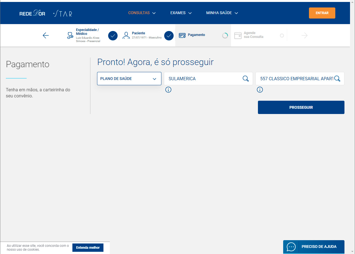Click the Entenda melhor cookie button
This screenshot has height=254, width=355.
(88, 248)
